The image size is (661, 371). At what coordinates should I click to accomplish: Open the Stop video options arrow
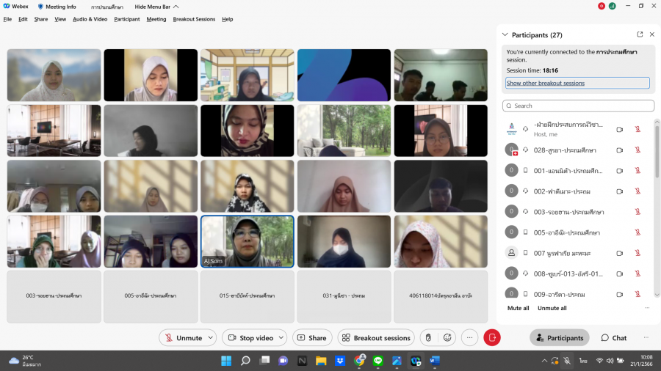[282, 338]
